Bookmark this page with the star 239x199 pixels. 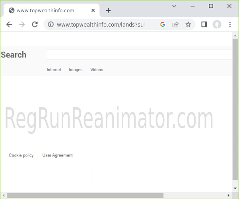coord(188,25)
